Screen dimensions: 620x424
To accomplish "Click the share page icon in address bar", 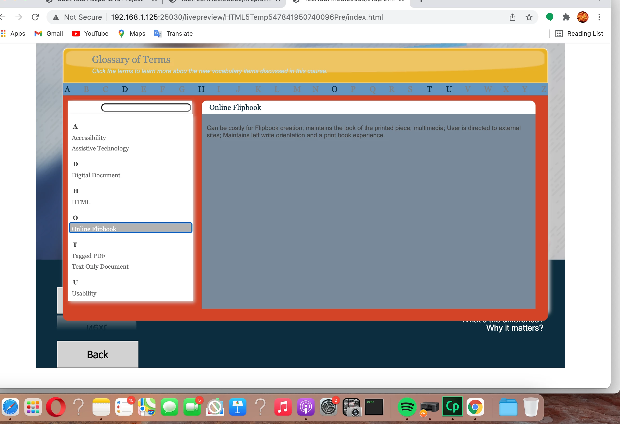I will click(x=512, y=17).
